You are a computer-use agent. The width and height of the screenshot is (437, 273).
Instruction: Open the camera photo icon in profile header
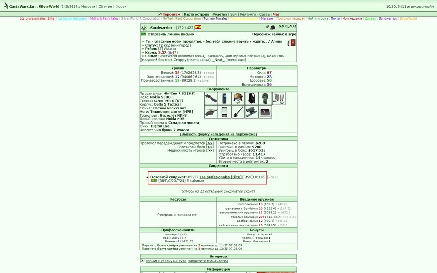(x=273, y=28)
